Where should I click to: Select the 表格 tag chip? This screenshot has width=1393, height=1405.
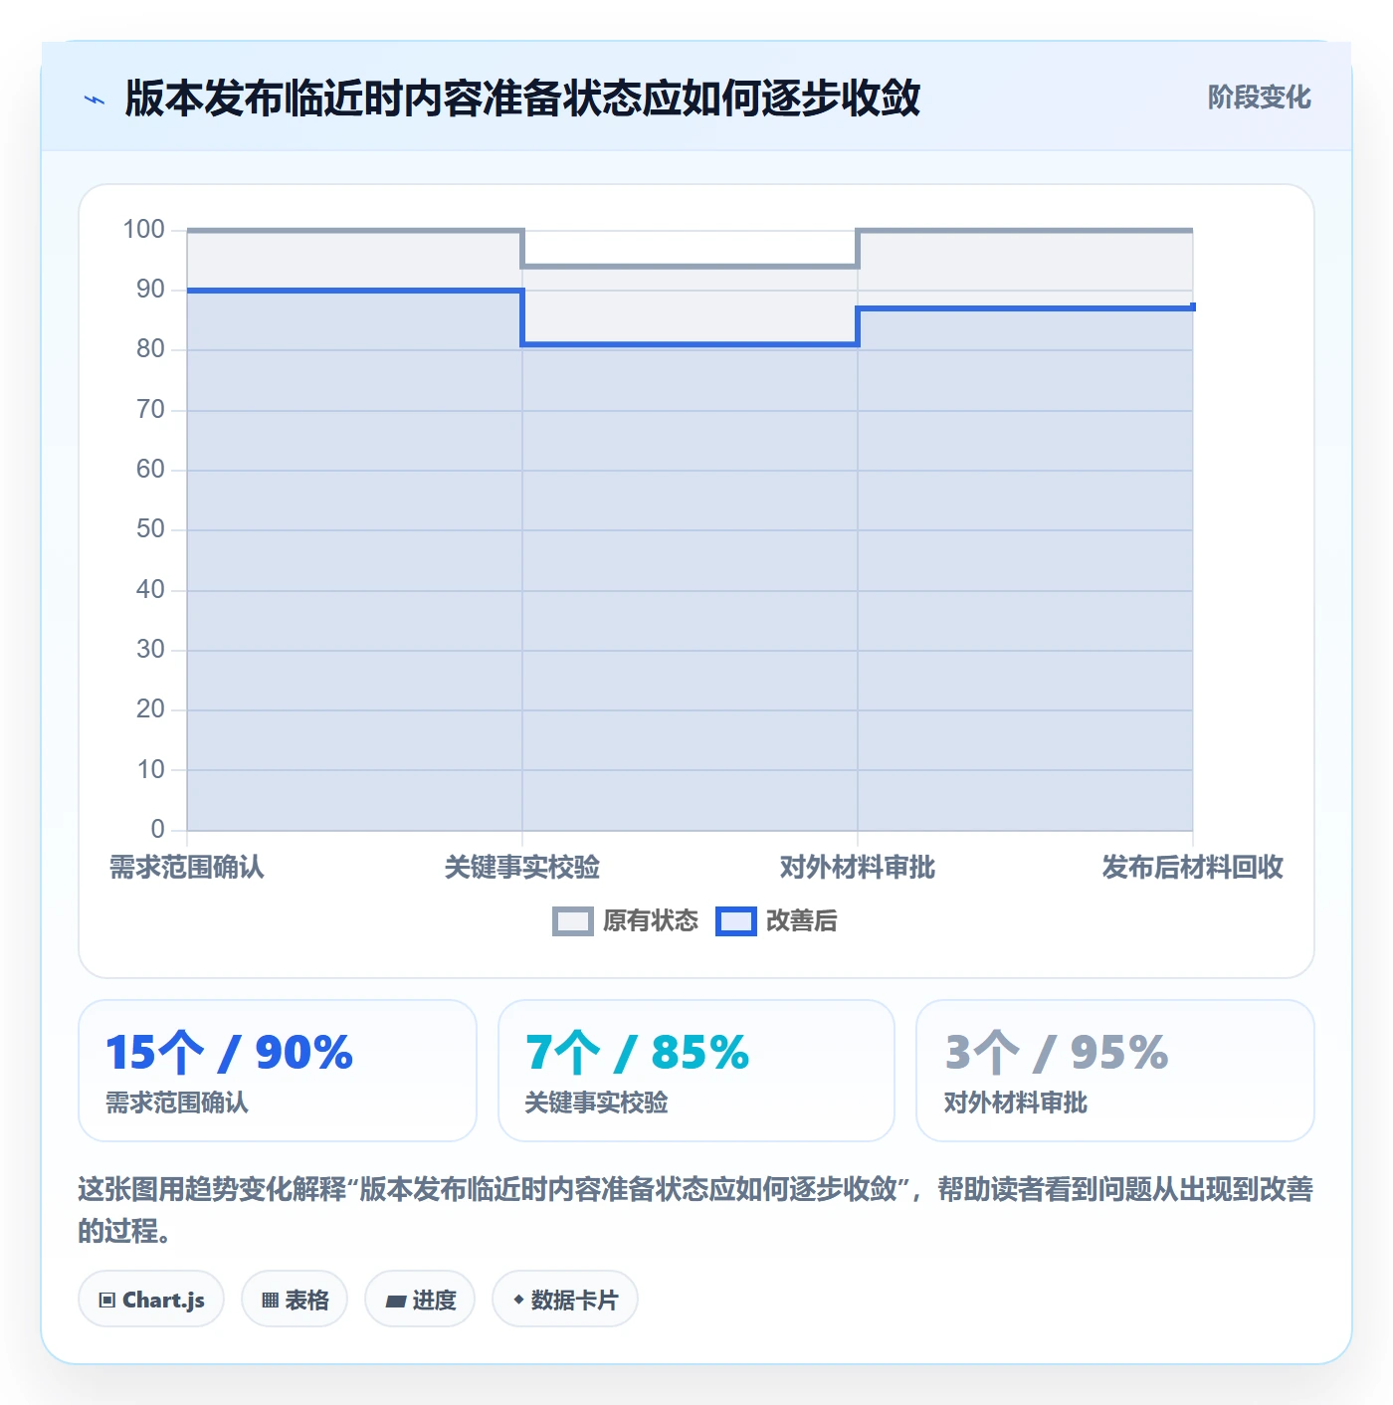(x=295, y=1299)
